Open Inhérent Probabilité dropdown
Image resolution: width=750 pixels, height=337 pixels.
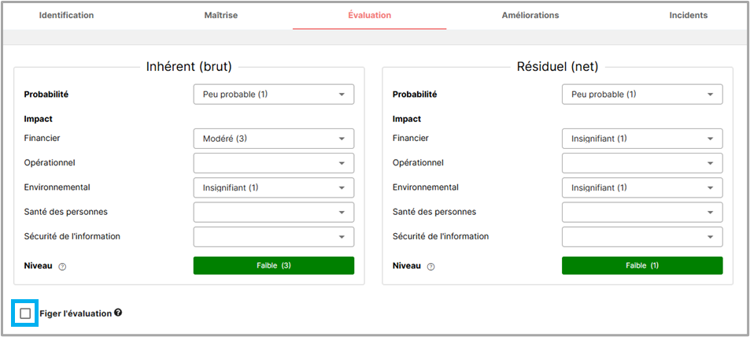pyautogui.click(x=273, y=94)
